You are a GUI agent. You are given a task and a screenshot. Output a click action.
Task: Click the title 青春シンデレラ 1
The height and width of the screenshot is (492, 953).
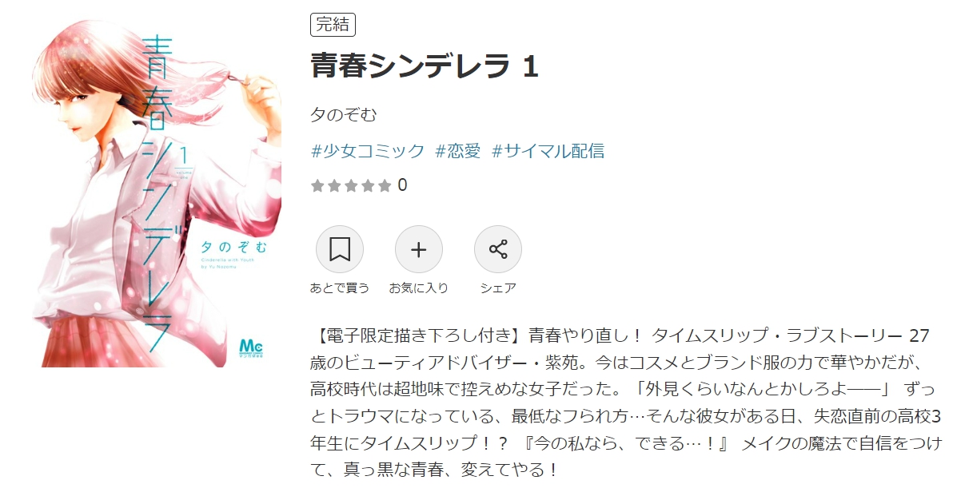[425, 65]
